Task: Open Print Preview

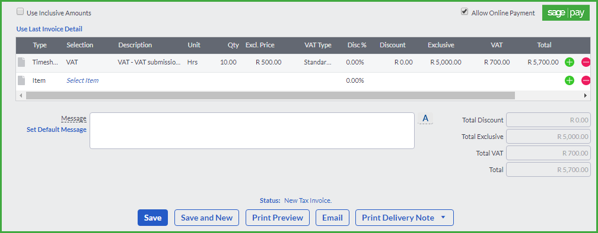Action: (x=278, y=218)
